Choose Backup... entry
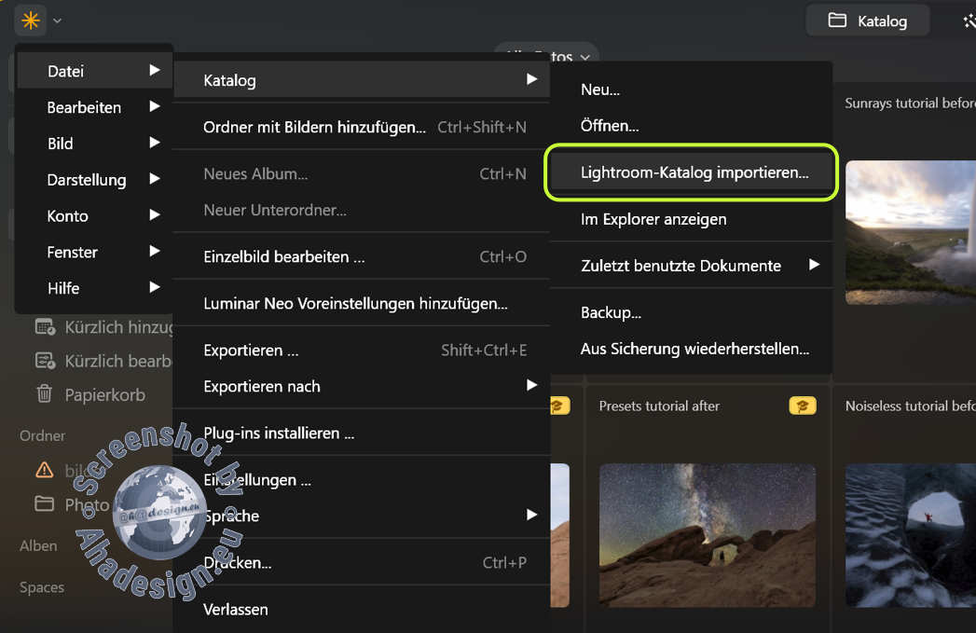Screen dimensions: 976x633 692,312
